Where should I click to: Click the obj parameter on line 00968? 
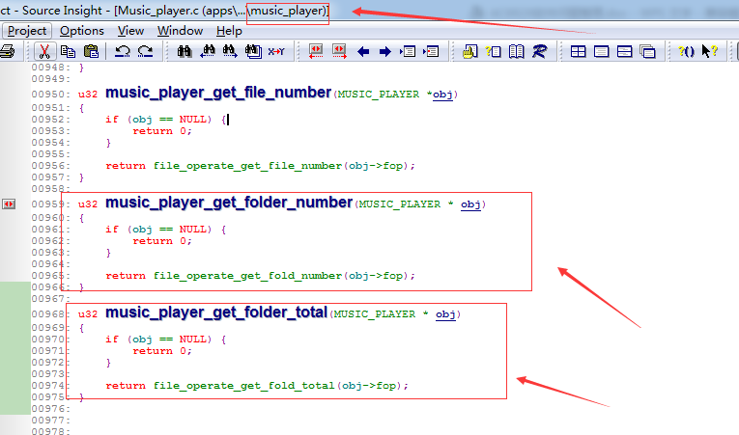coord(445,314)
